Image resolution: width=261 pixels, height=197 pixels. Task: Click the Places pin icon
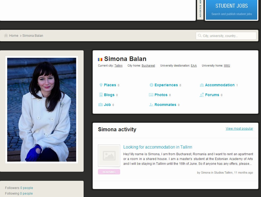coord(101,85)
